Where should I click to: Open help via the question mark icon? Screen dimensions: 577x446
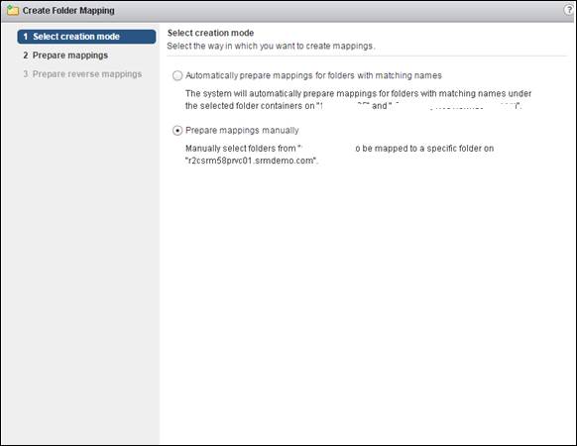tap(569, 10)
